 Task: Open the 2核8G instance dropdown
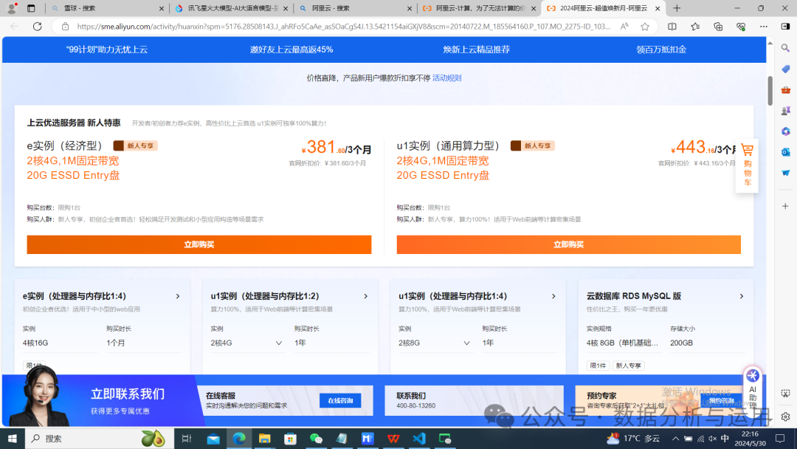pyautogui.click(x=435, y=343)
